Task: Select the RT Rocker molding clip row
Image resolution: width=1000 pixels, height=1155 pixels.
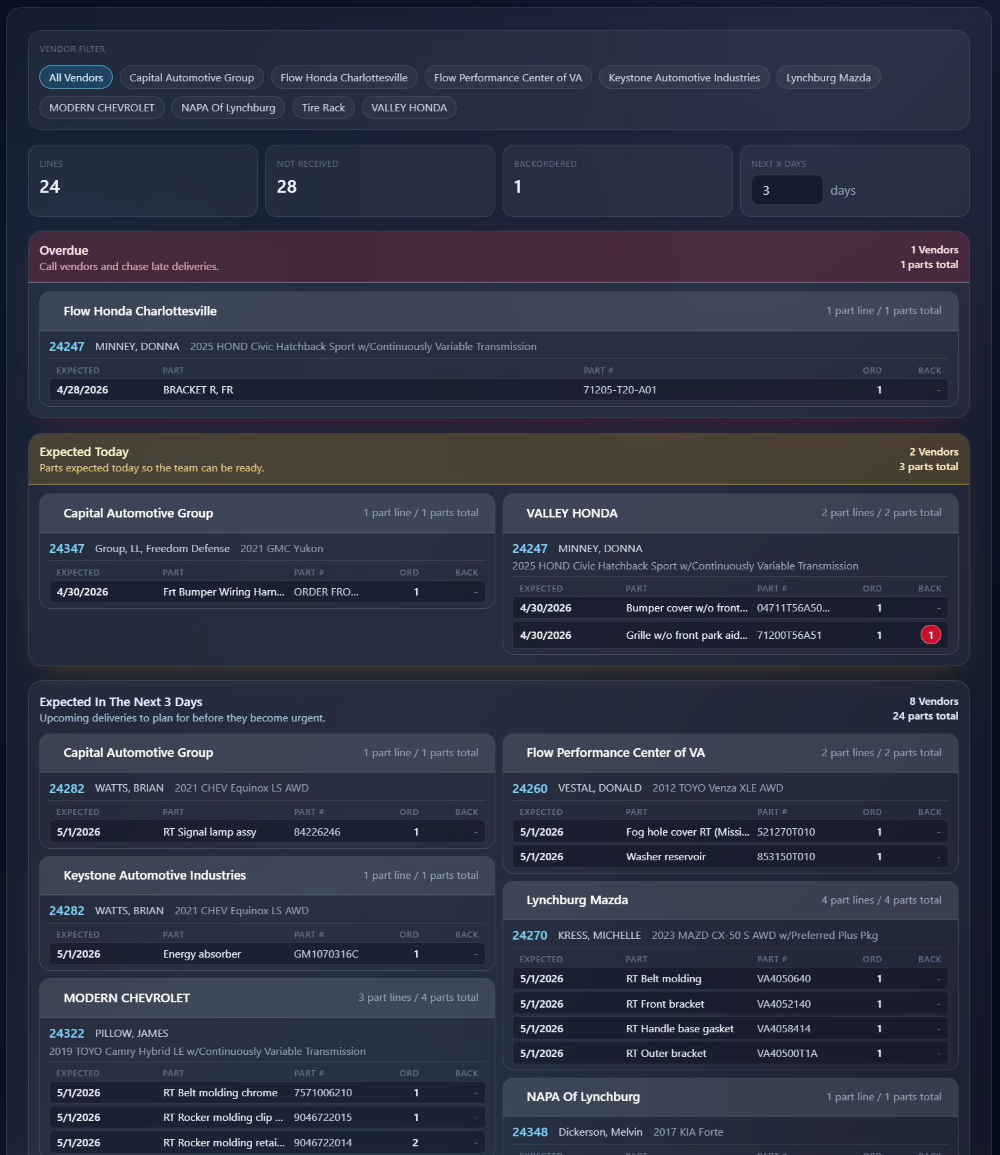Action: tap(267, 1118)
